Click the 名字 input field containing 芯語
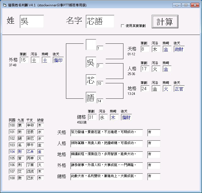202x193 pixels. (x=100, y=21)
